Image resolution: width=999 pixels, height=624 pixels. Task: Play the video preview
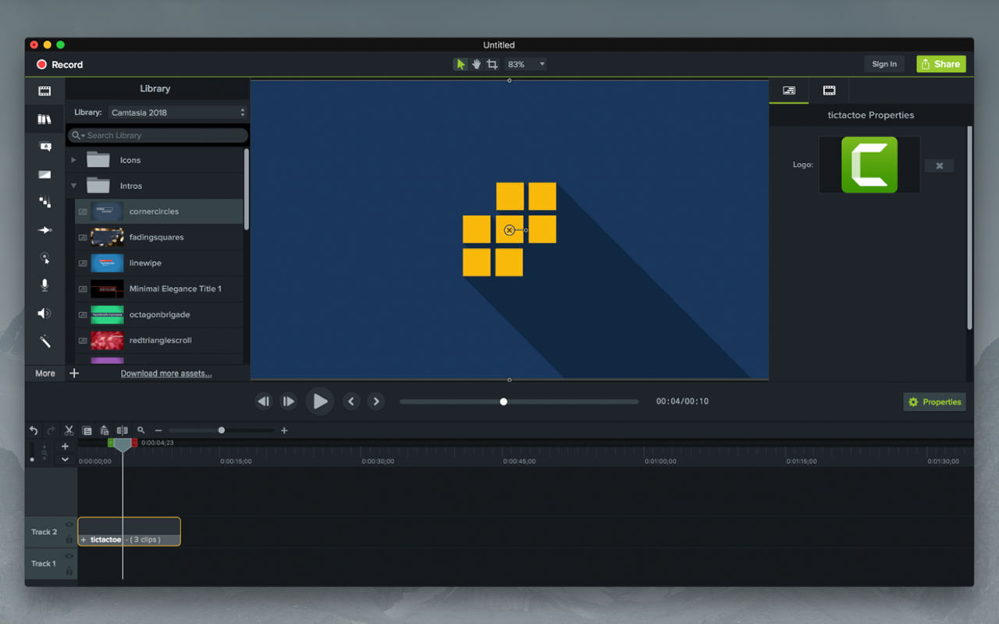[320, 401]
